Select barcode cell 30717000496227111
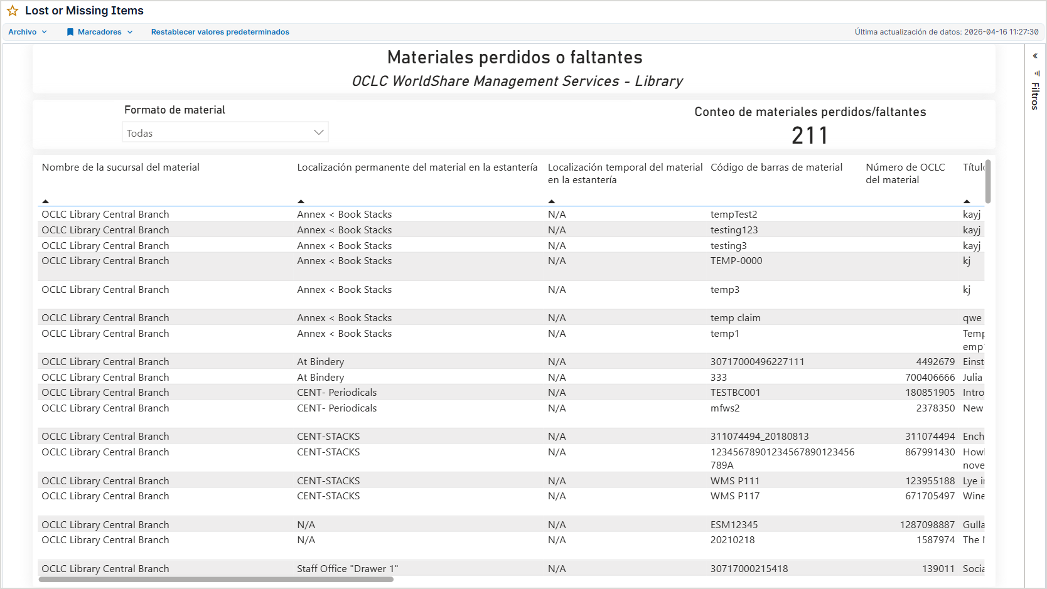Screen dimensions: 1047x589 pos(757,362)
